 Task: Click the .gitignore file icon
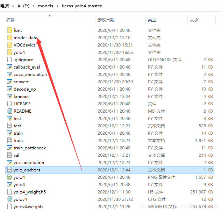pyautogui.click(x=9, y=59)
